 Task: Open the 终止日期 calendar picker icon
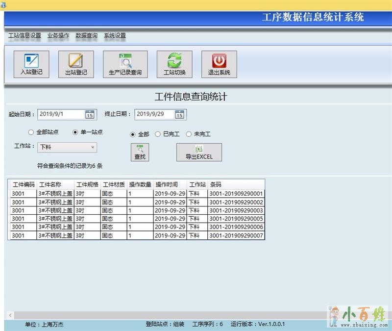click(180, 114)
